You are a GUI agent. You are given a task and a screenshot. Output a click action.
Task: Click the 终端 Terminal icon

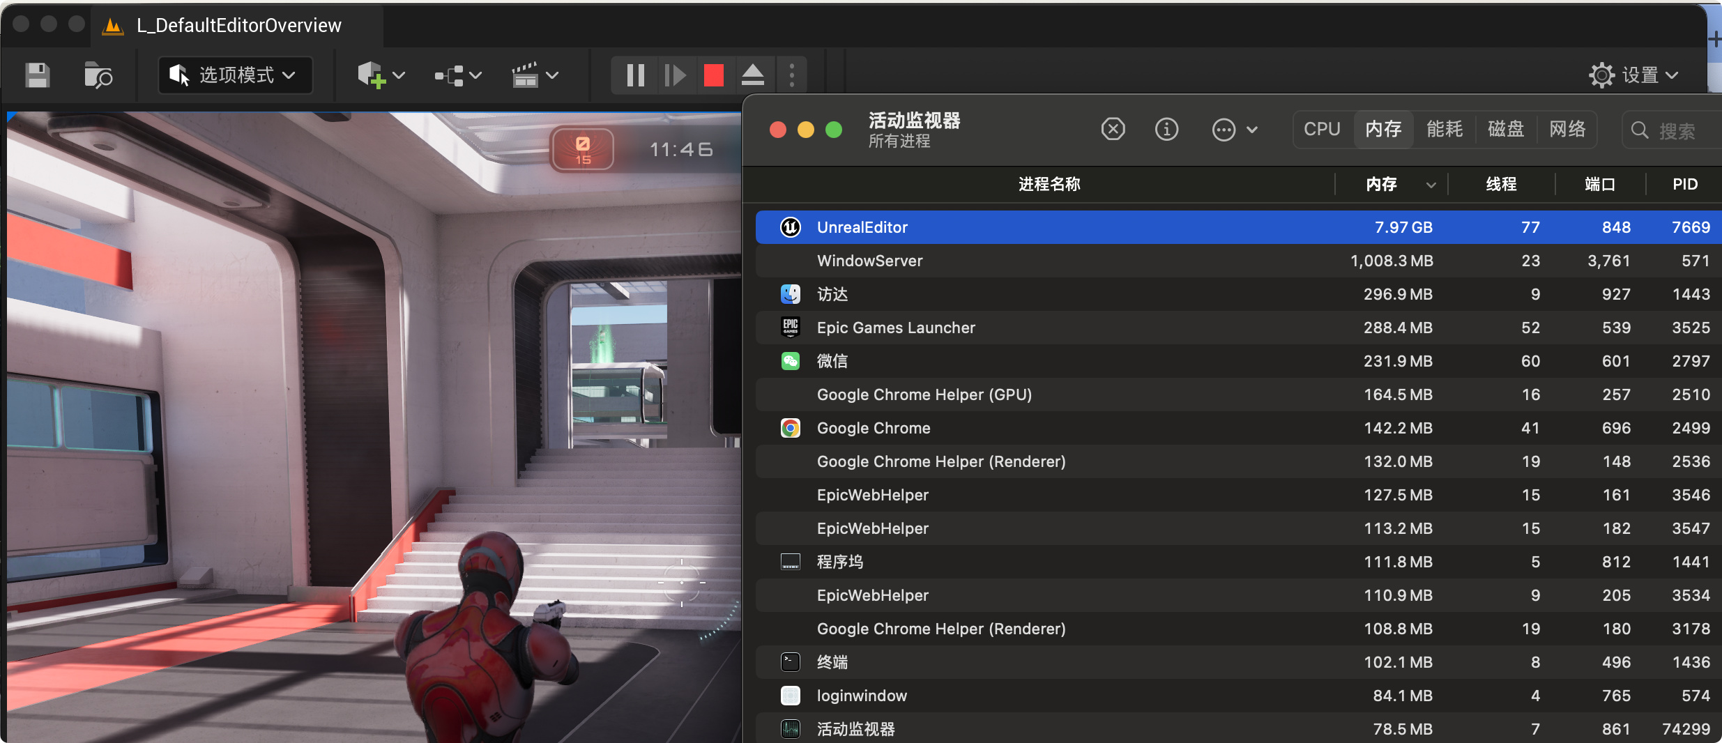pyautogui.click(x=791, y=662)
